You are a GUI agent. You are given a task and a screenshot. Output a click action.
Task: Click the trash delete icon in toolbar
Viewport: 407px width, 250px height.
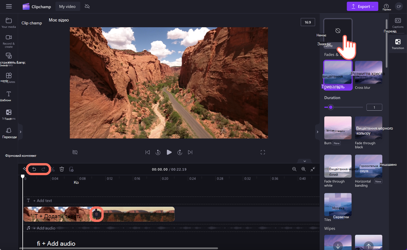click(62, 169)
